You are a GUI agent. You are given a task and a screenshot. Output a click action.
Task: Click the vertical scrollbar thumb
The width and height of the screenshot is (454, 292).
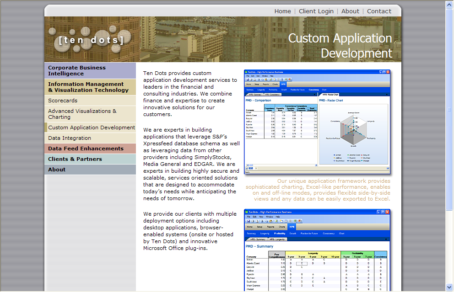[x=449, y=110]
